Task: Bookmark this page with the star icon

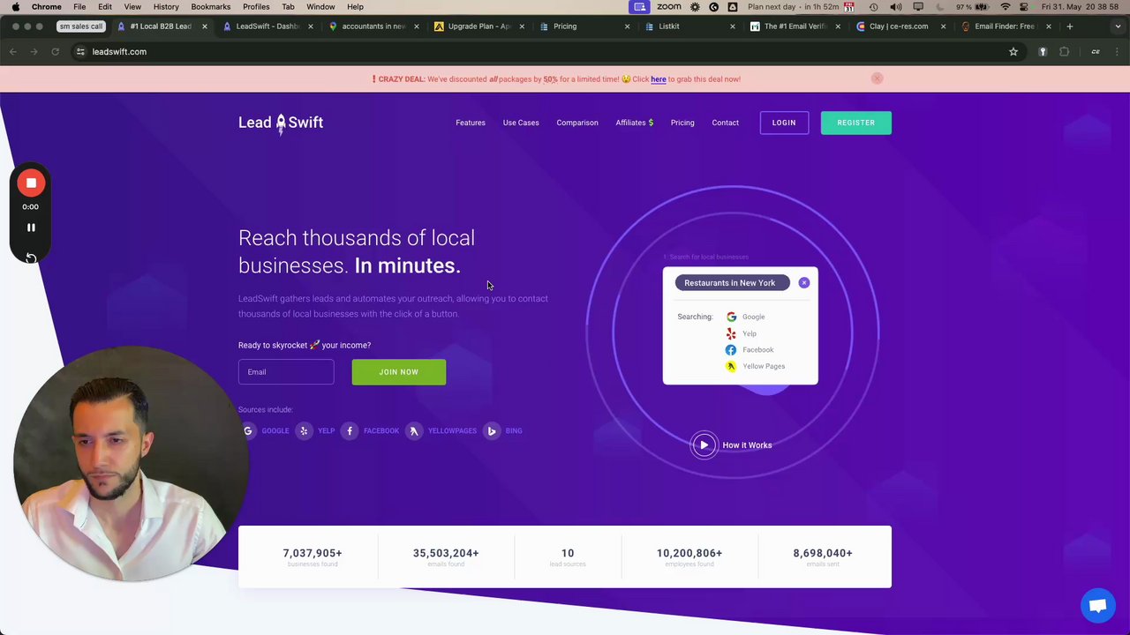Action: pos(1013,51)
